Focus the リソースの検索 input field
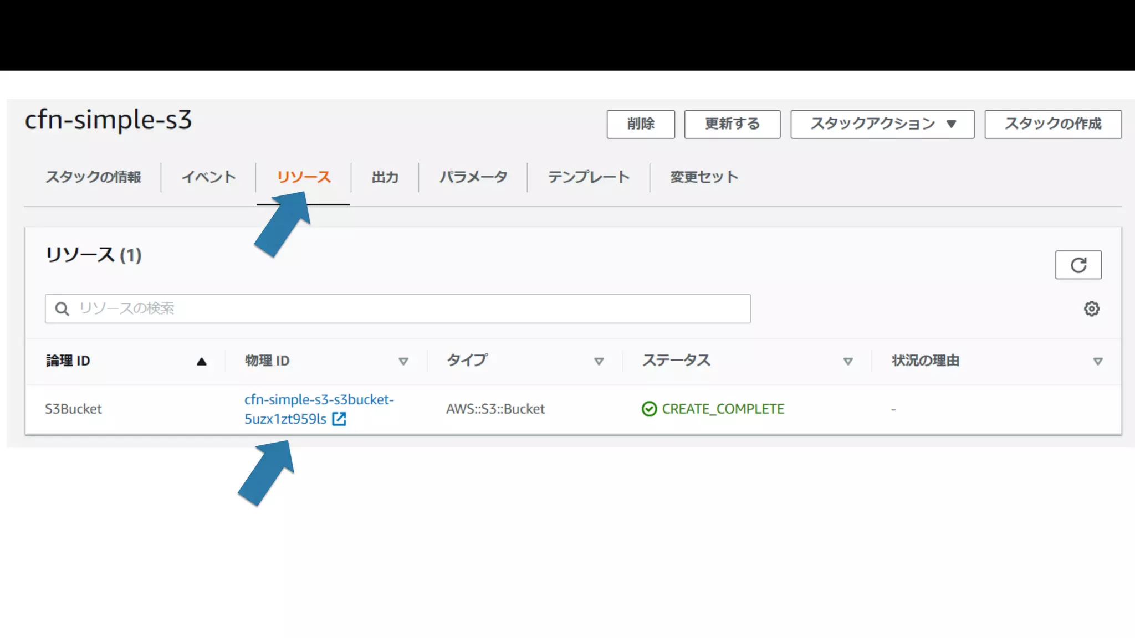 (410, 308)
